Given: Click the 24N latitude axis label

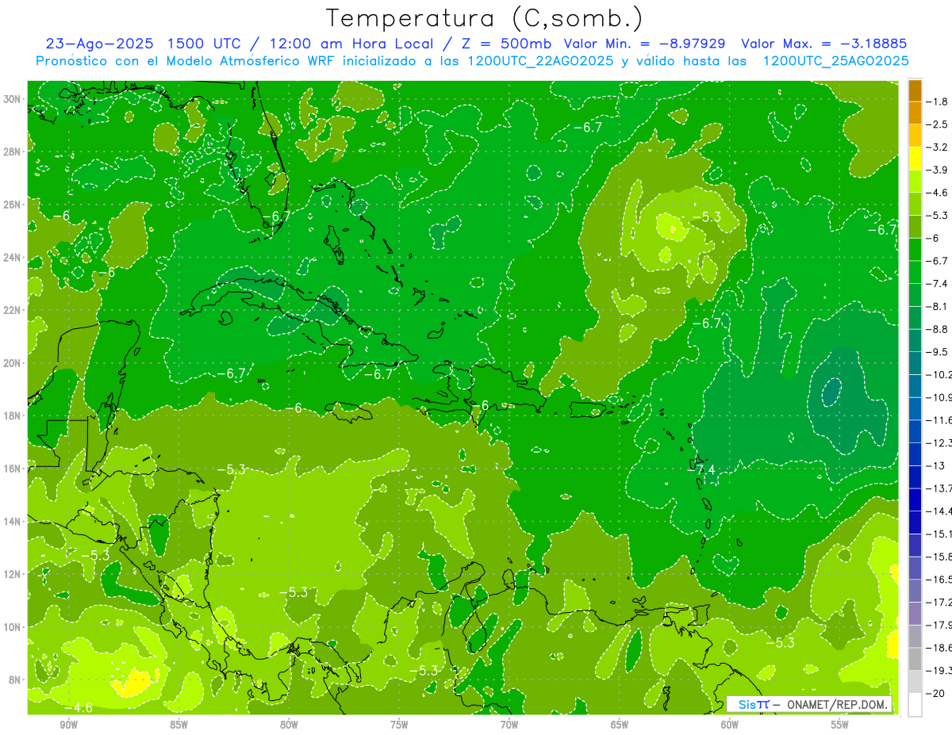Looking at the screenshot, I should pyautogui.click(x=13, y=258).
